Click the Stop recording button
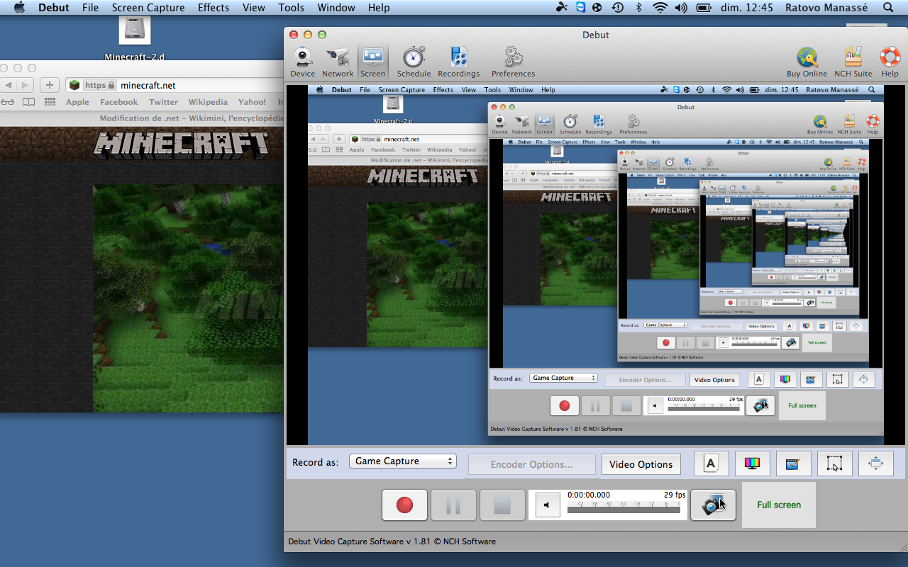 pos(502,505)
